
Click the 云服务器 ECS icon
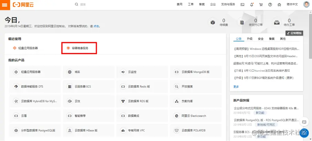pos(70,87)
